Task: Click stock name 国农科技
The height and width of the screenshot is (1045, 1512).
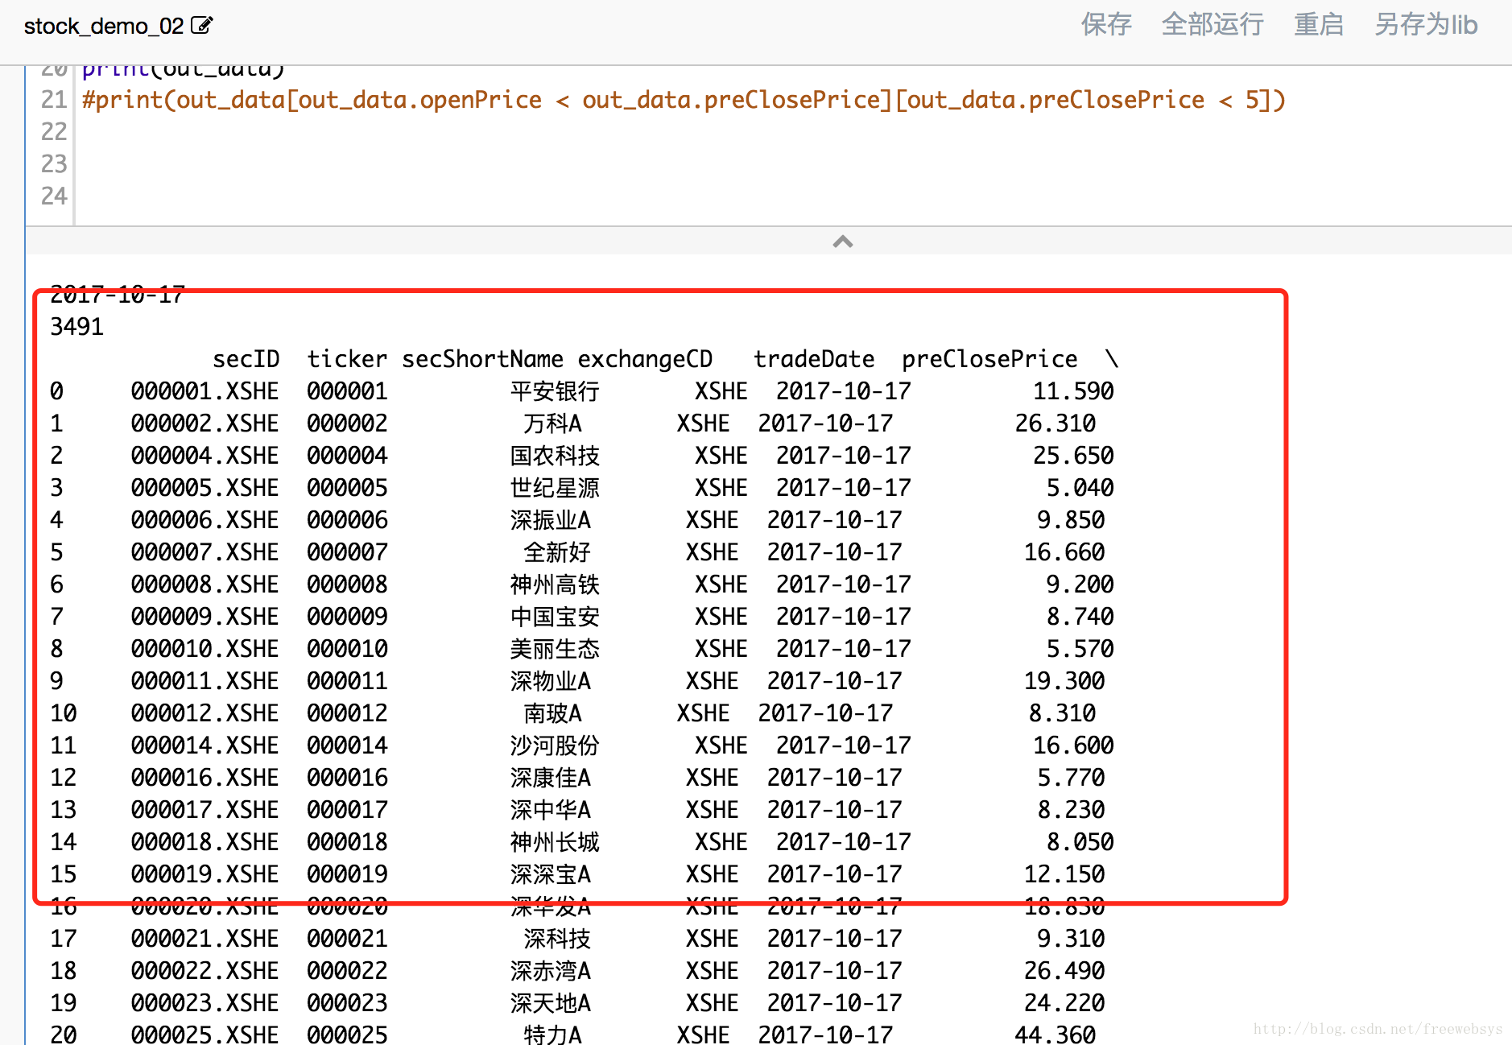Action: click(x=555, y=456)
